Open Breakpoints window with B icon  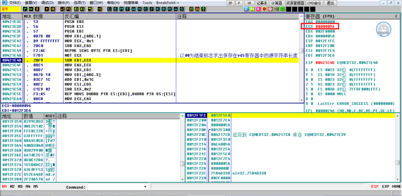click(x=163, y=9)
